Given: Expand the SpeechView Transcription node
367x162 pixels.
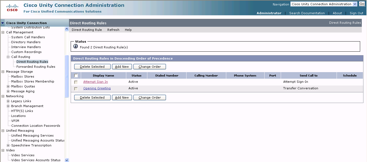Looking at the screenshot, I should click(x=8, y=145).
